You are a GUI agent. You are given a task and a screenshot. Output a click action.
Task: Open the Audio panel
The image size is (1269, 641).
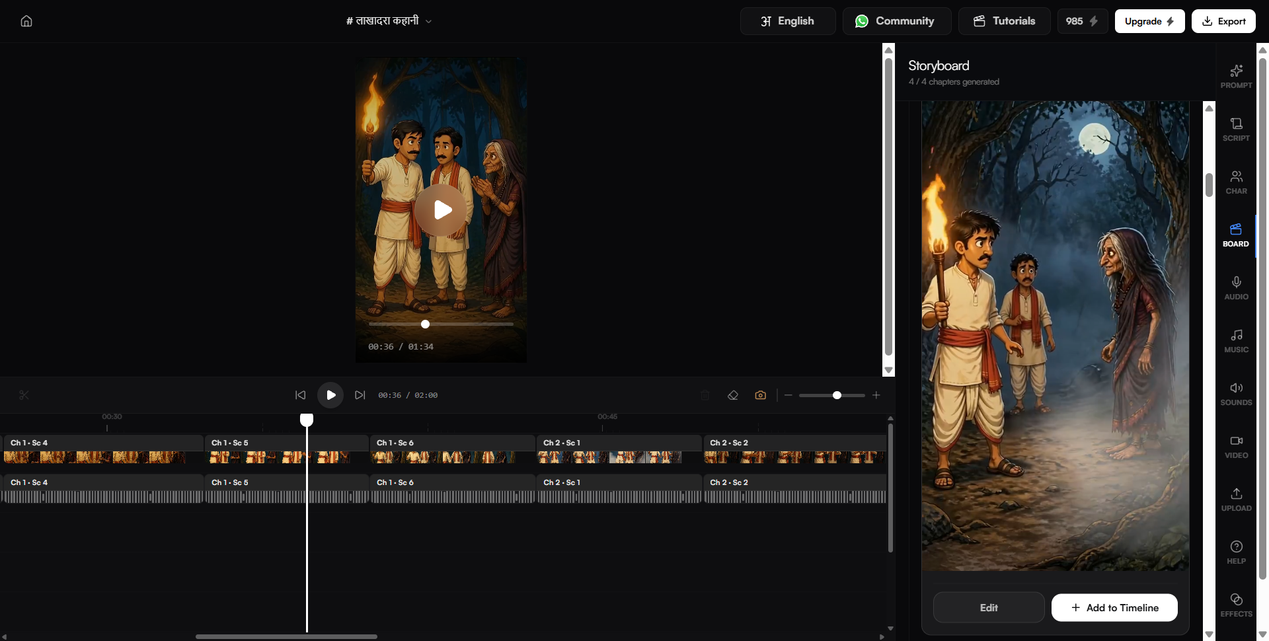tap(1236, 288)
